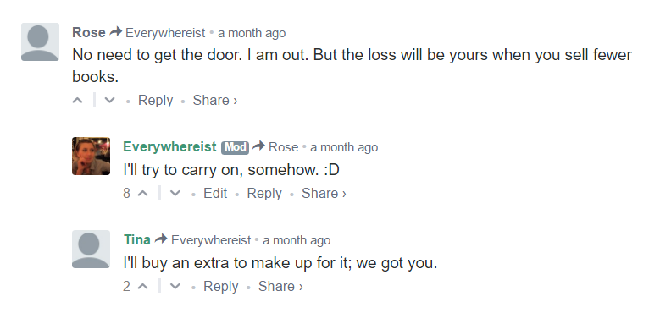Open the green Everywhereist author name

point(169,147)
